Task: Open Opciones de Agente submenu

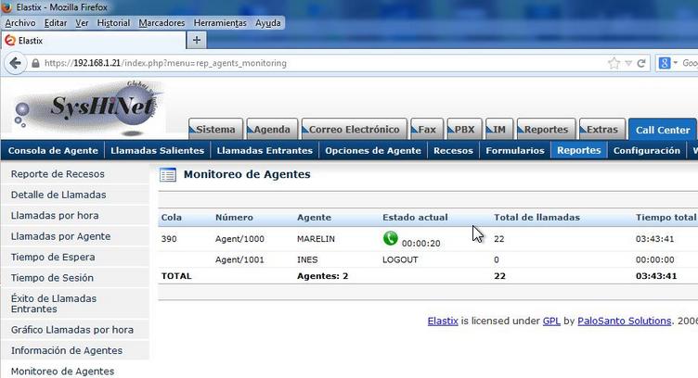Action: coord(373,151)
